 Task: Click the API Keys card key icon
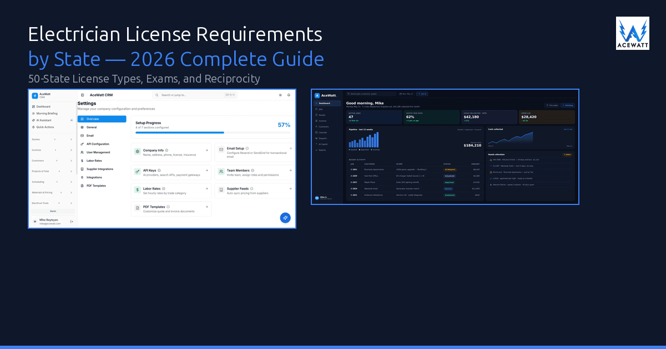(x=138, y=172)
